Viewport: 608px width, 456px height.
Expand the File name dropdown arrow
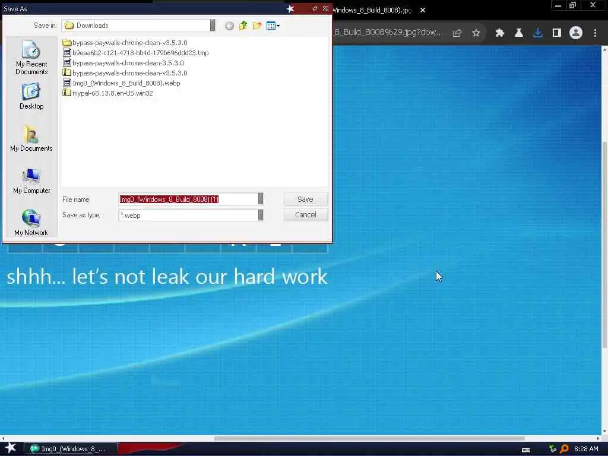261,199
